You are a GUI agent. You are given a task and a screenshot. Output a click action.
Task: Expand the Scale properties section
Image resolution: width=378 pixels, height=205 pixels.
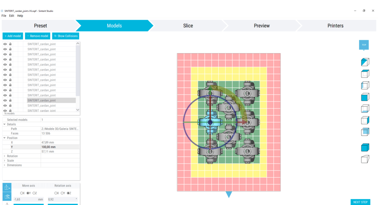pos(5,161)
